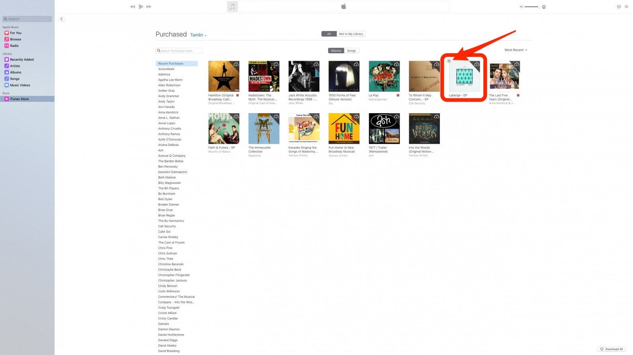Select the All purchases filter
The image size is (633, 355).
(x=329, y=34)
